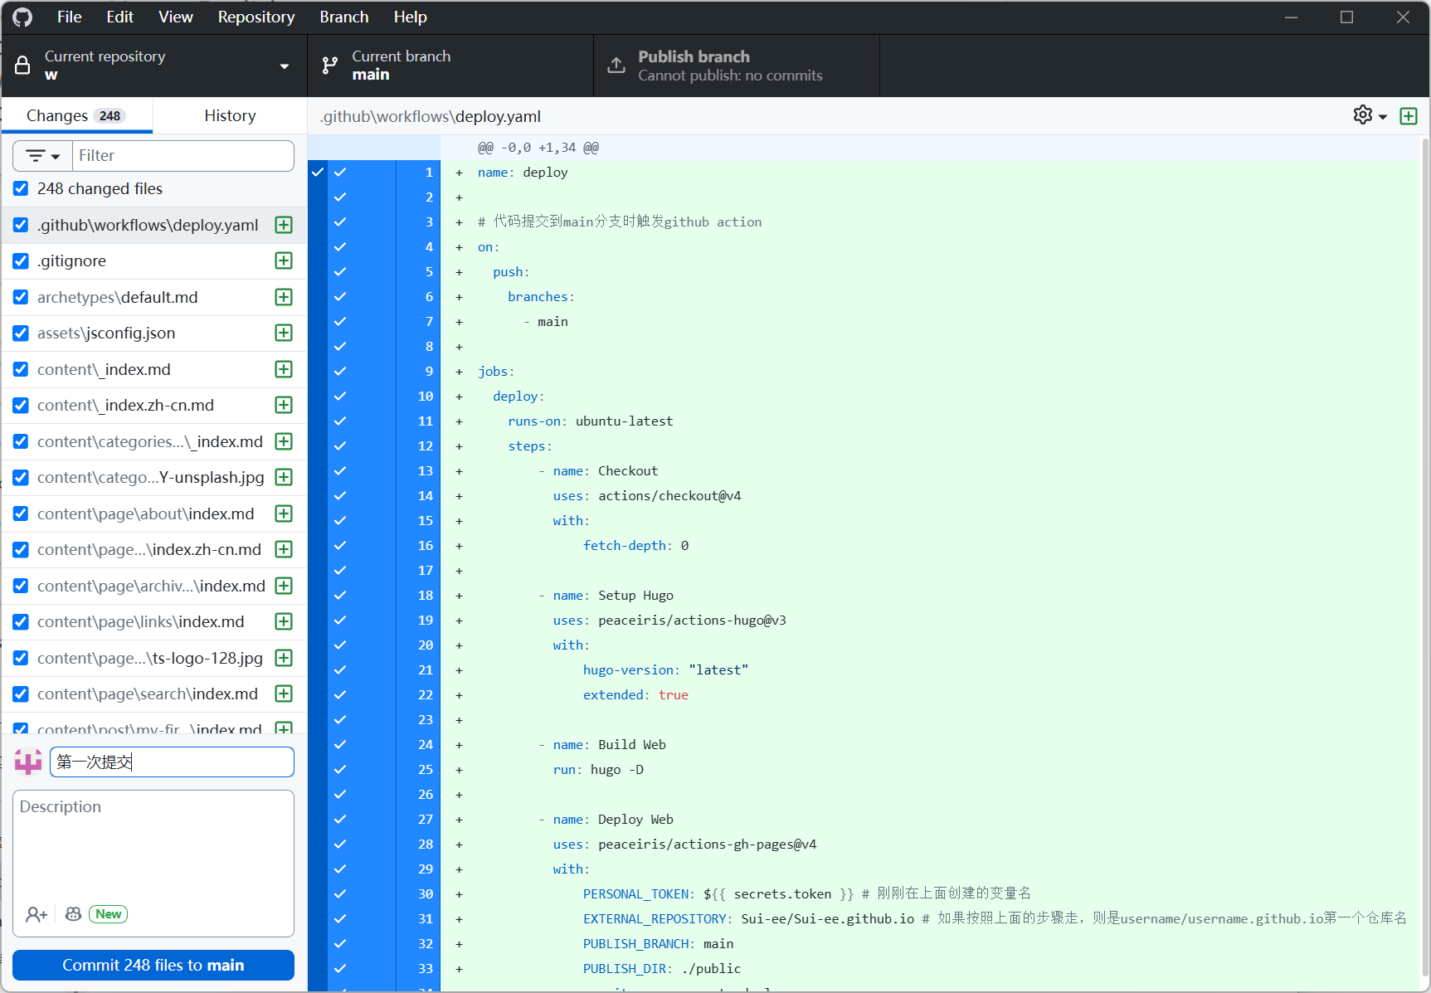Uncheck archetypes\default.md checkbox
The width and height of the screenshot is (1431, 993).
pyautogui.click(x=21, y=297)
